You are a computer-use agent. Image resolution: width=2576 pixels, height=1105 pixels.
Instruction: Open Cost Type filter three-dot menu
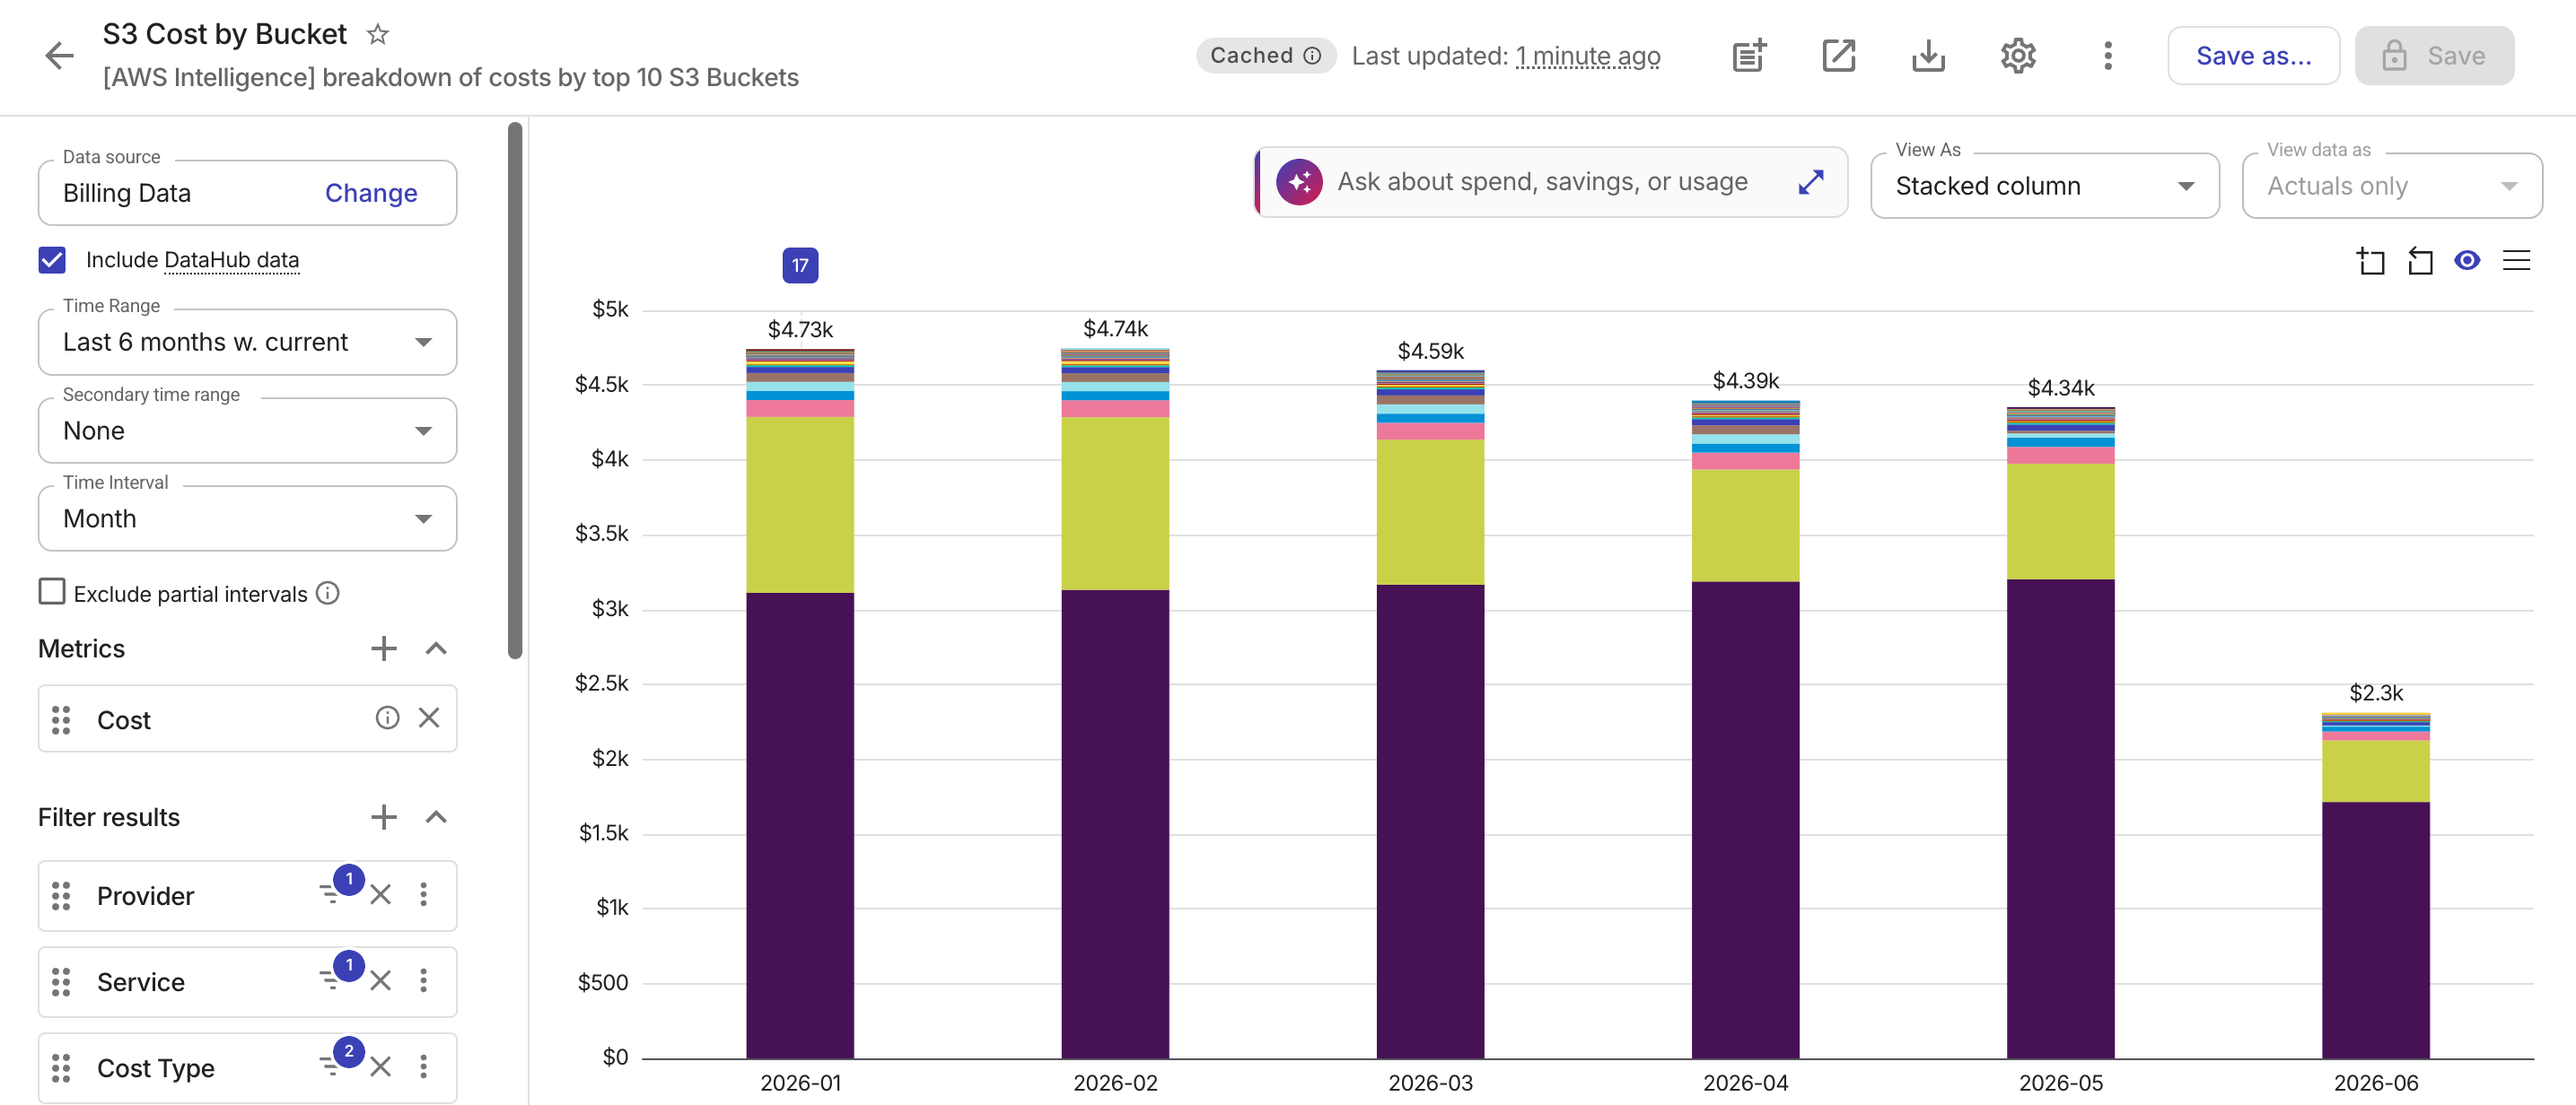pos(424,1067)
